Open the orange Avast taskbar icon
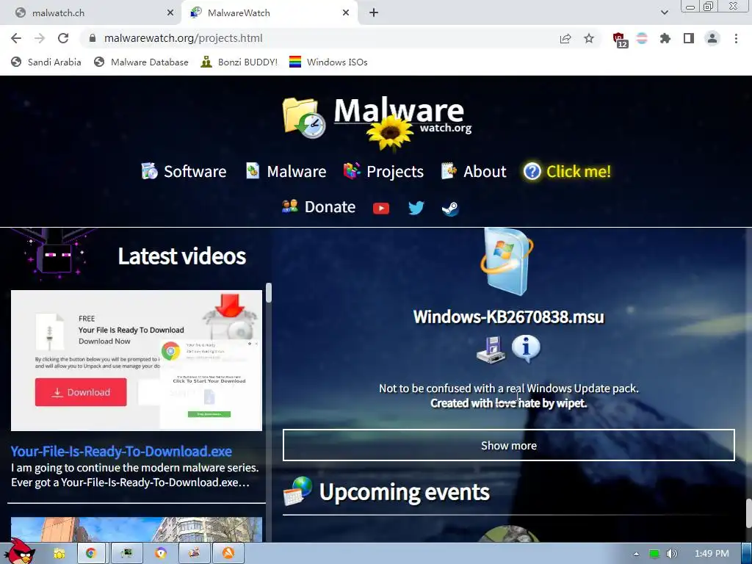752x564 pixels. (228, 554)
